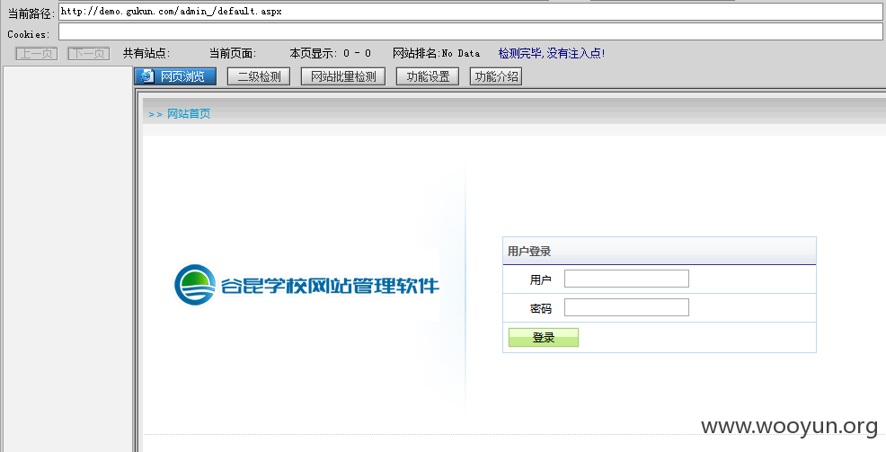Click the green 登录 button
The height and width of the screenshot is (452, 886).
point(544,337)
